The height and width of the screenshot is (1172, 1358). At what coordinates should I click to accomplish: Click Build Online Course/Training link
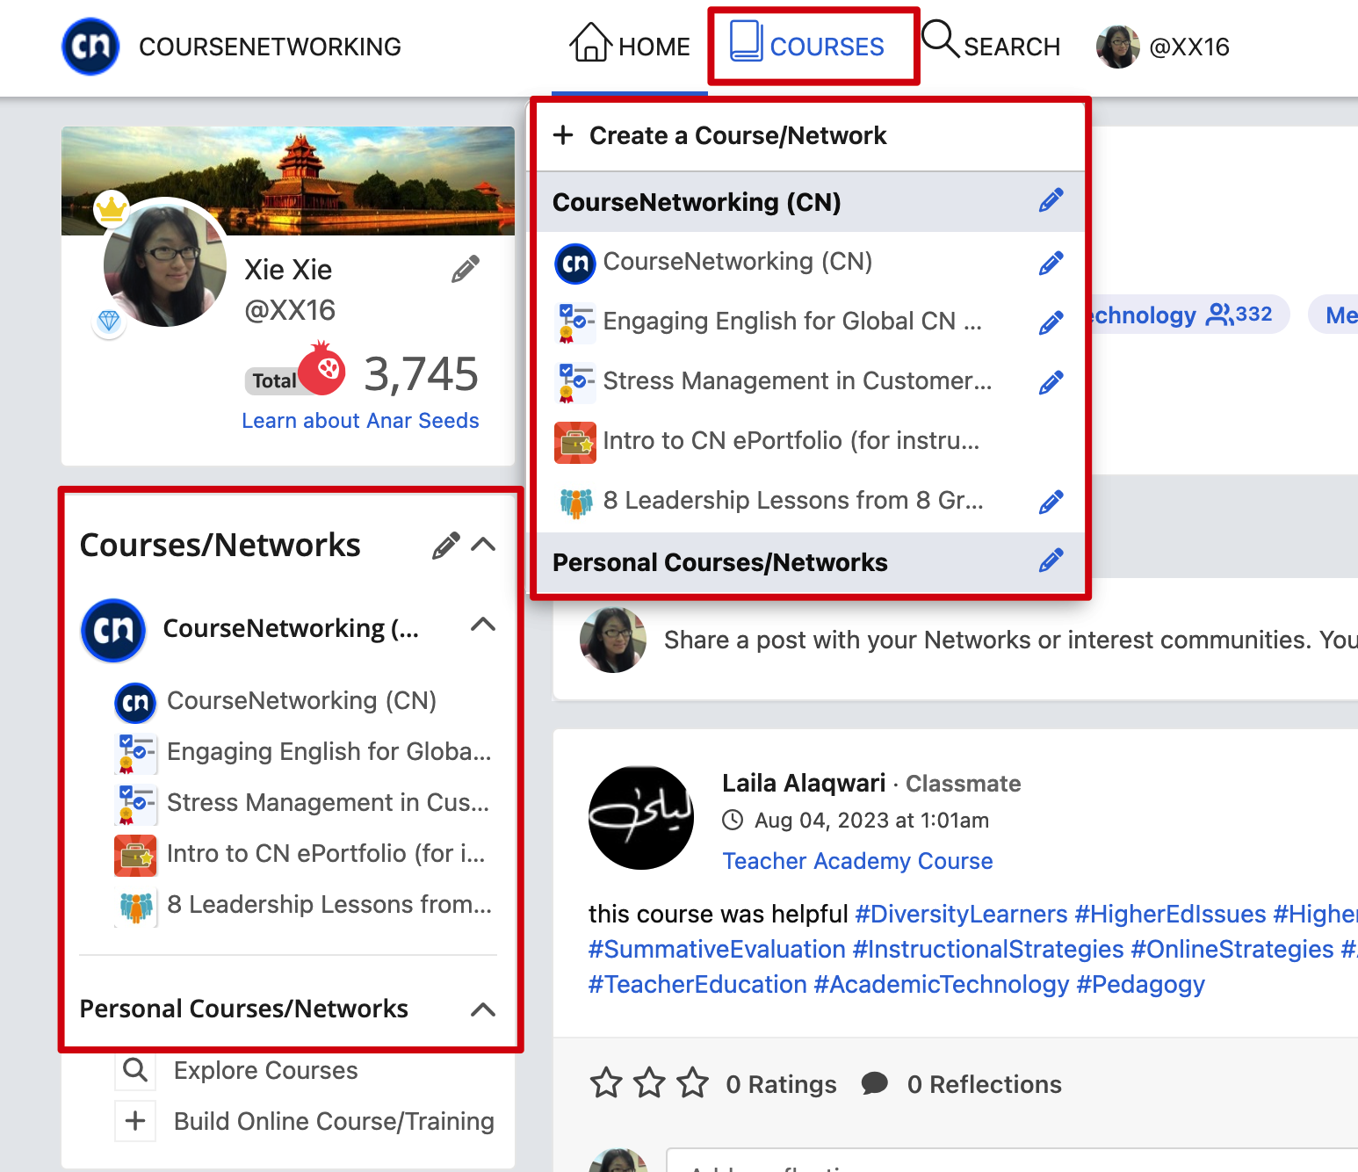334,1121
